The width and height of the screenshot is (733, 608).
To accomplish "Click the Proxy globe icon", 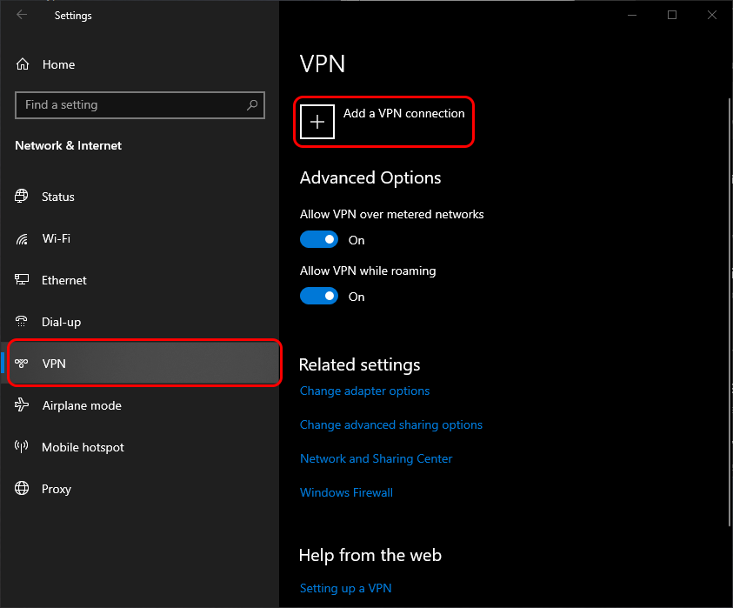I will (23, 489).
